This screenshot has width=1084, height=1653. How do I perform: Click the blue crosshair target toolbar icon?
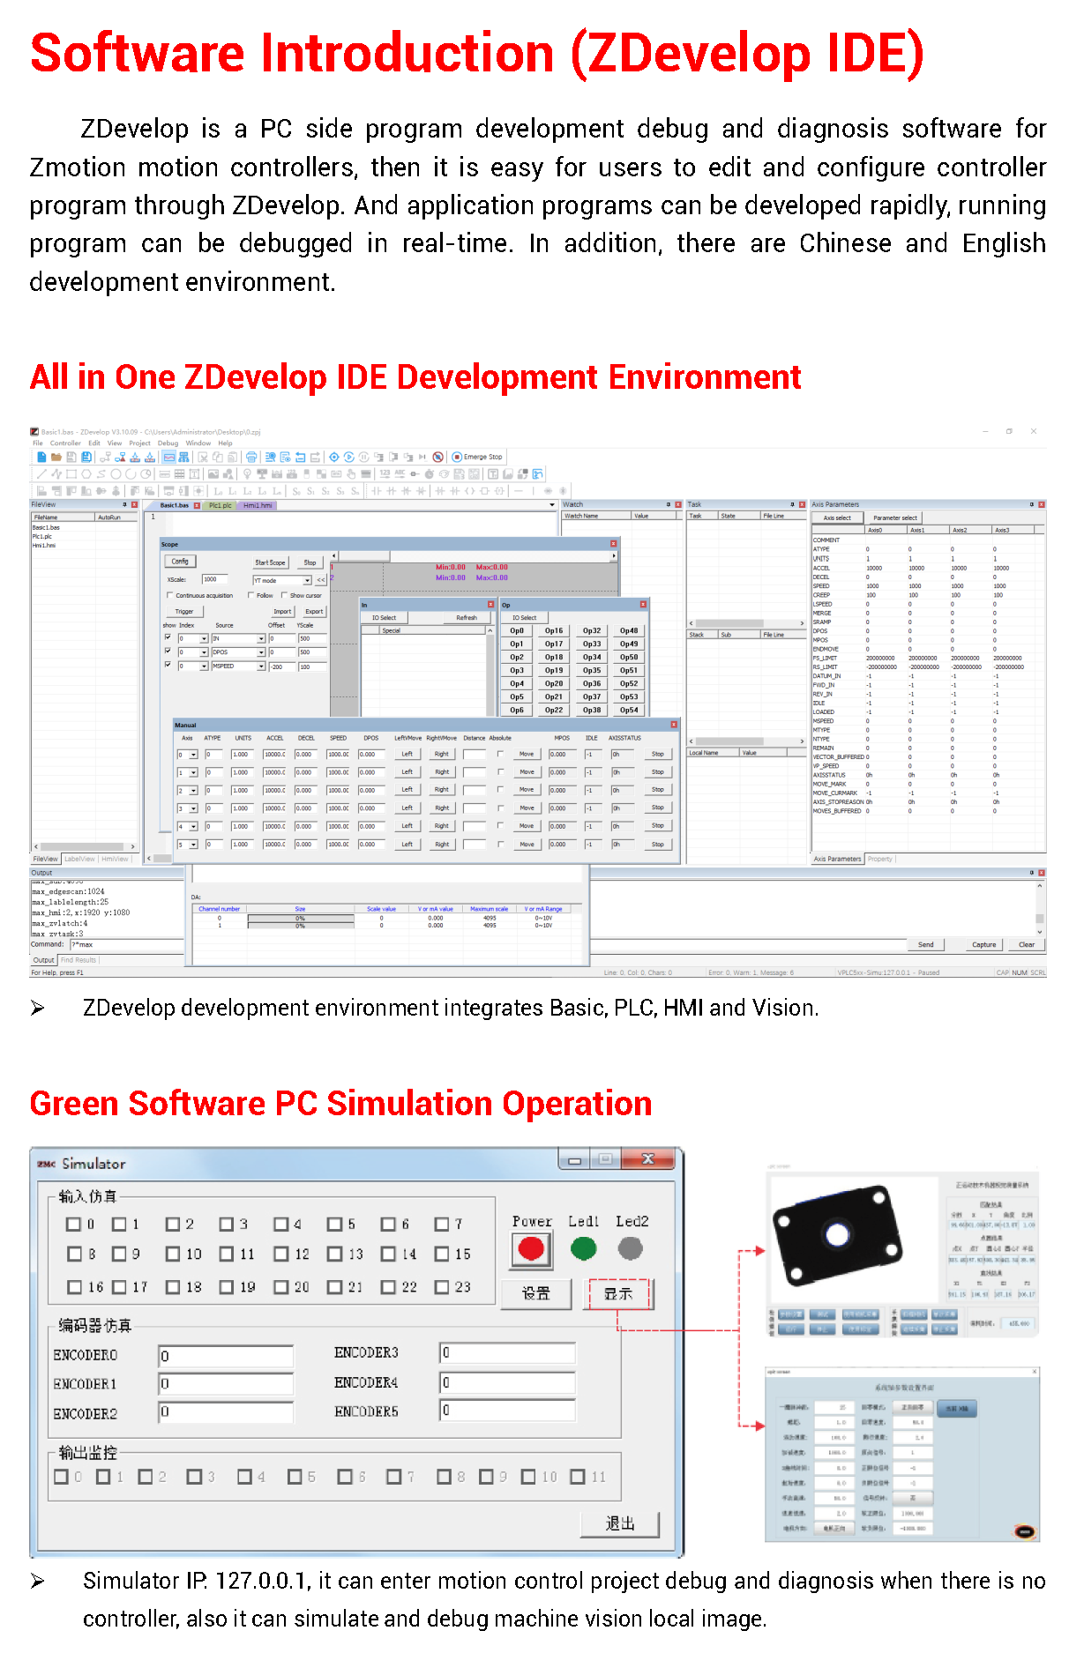(x=334, y=458)
